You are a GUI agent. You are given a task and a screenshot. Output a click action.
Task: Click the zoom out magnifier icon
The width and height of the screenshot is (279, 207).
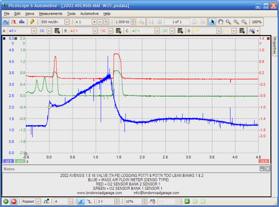pos(244,21)
